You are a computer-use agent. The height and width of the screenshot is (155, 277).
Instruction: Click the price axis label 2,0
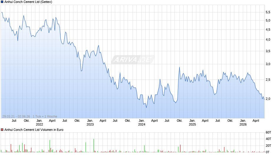click(268, 99)
